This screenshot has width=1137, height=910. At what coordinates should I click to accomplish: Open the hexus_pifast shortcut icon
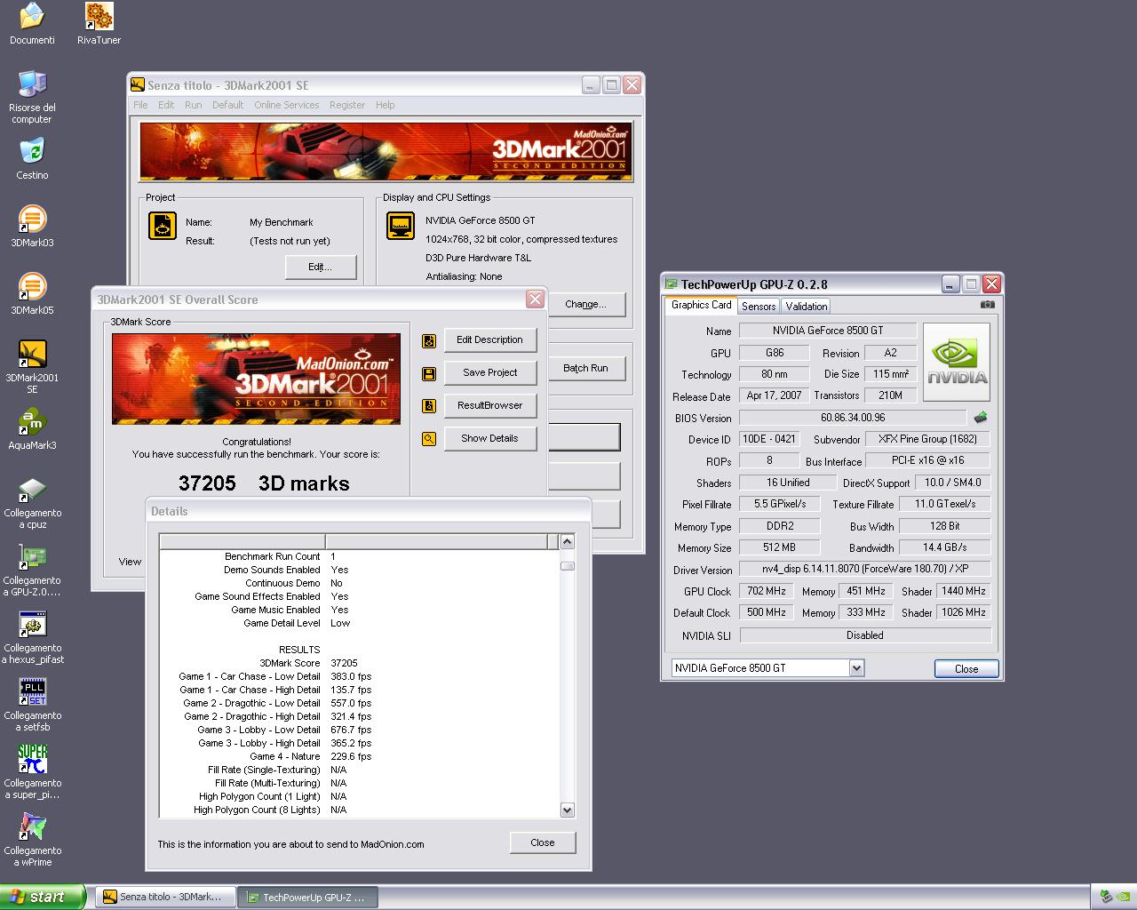pyautogui.click(x=32, y=636)
